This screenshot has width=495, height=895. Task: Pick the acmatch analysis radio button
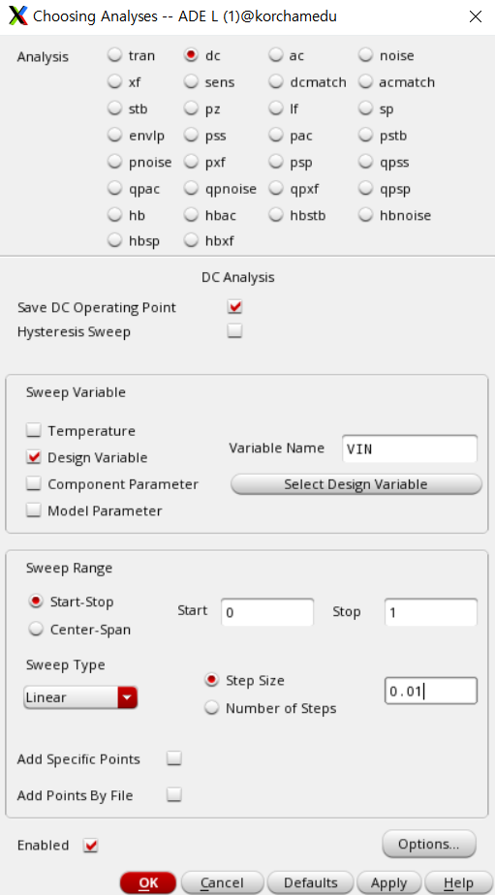point(365,81)
